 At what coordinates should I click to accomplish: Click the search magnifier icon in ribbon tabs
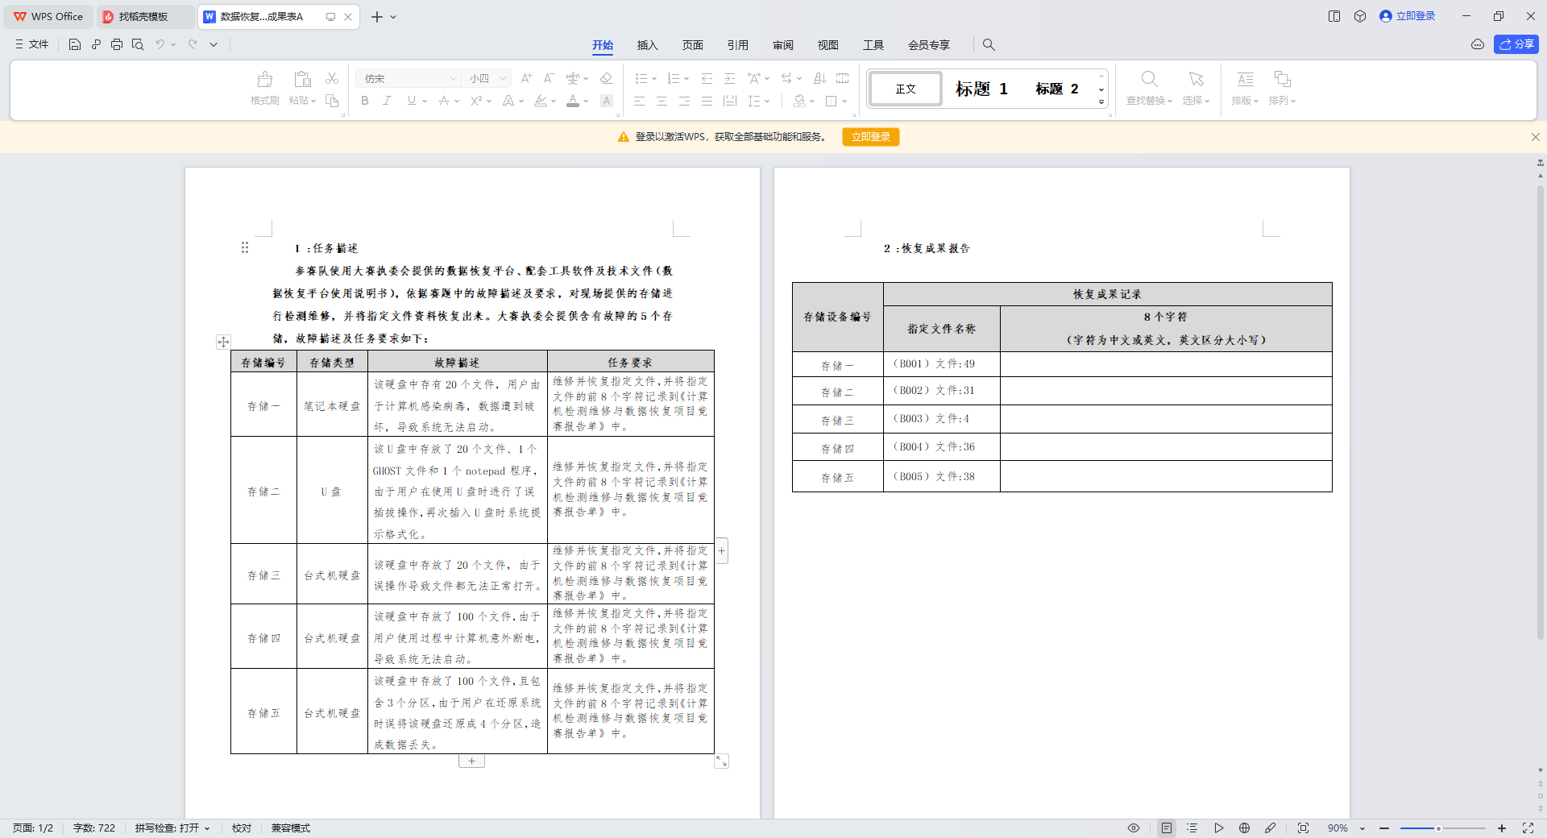point(989,45)
